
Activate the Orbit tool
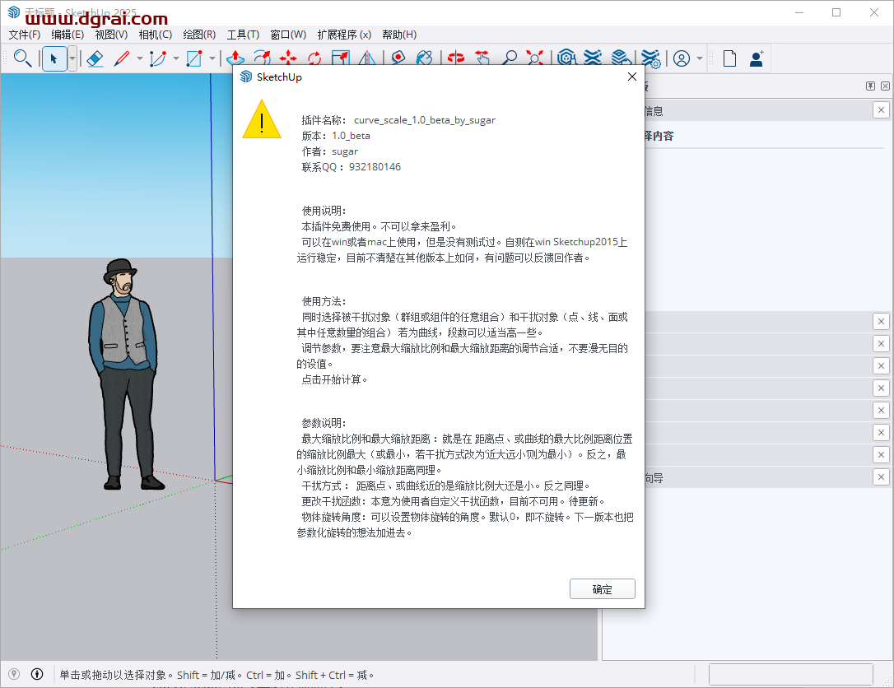point(455,58)
